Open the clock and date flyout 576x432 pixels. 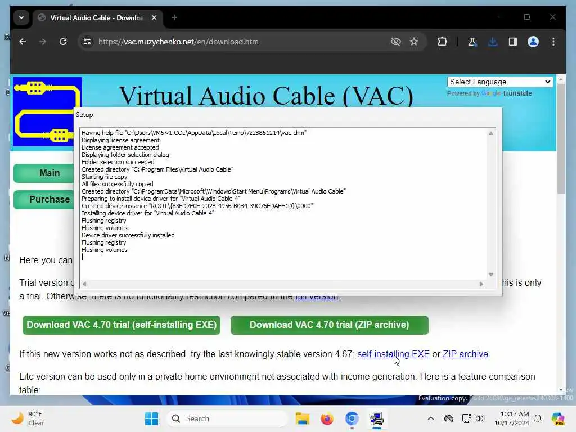click(x=511, y=418)
